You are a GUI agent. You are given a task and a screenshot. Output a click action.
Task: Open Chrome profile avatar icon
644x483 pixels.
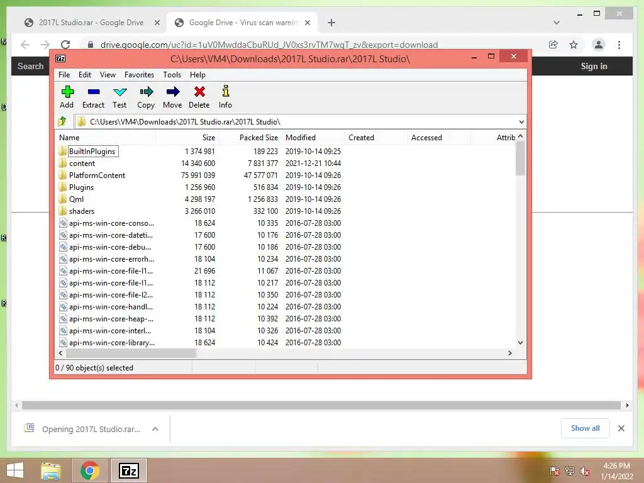[x=599, y=45]
